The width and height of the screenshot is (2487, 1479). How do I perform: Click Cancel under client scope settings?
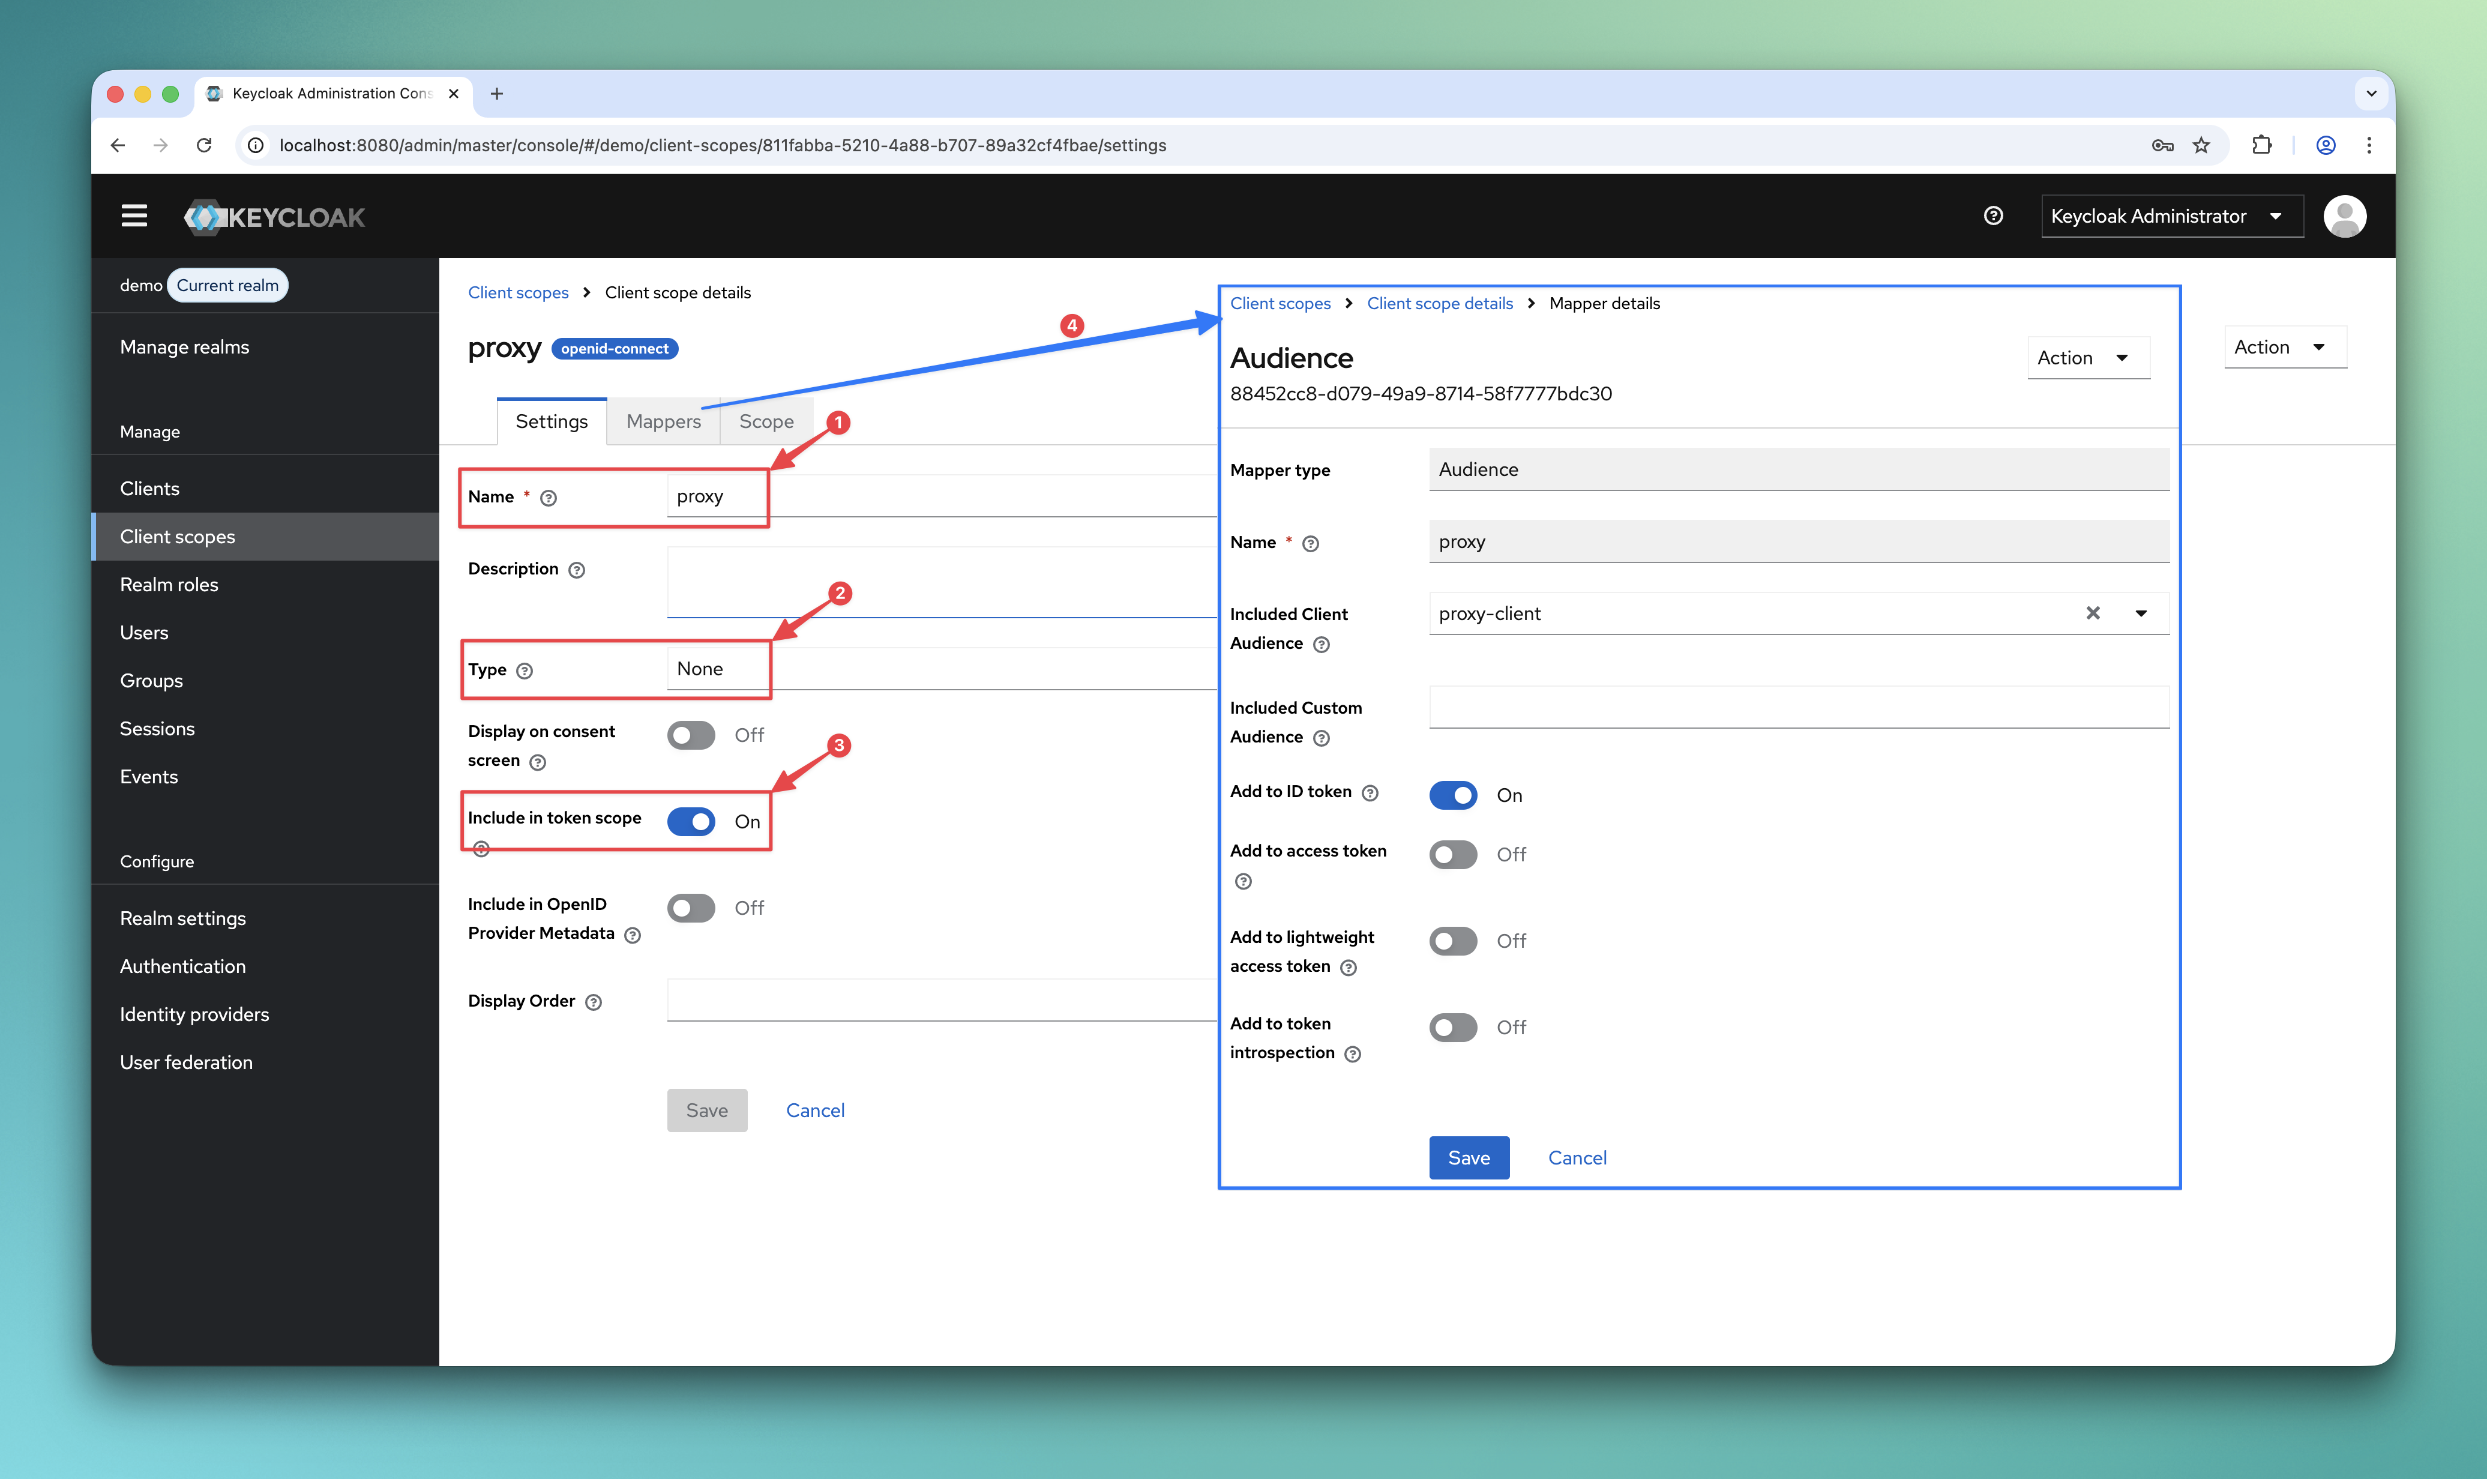[x=815, y=1110]
